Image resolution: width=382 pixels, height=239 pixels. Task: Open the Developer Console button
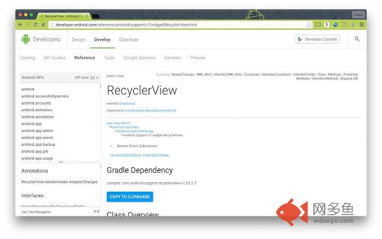pyautogui.click(x=318, y=39)
